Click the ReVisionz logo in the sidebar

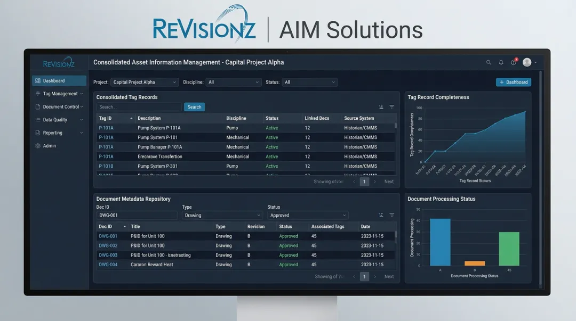coord(59,63)
